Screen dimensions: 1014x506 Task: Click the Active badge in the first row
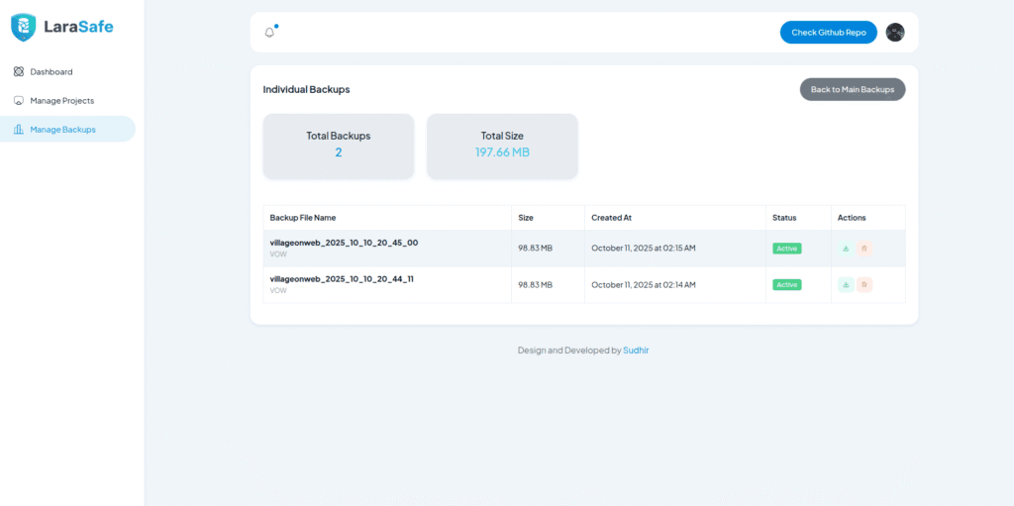pyautogui.click(x=787, y=249)
